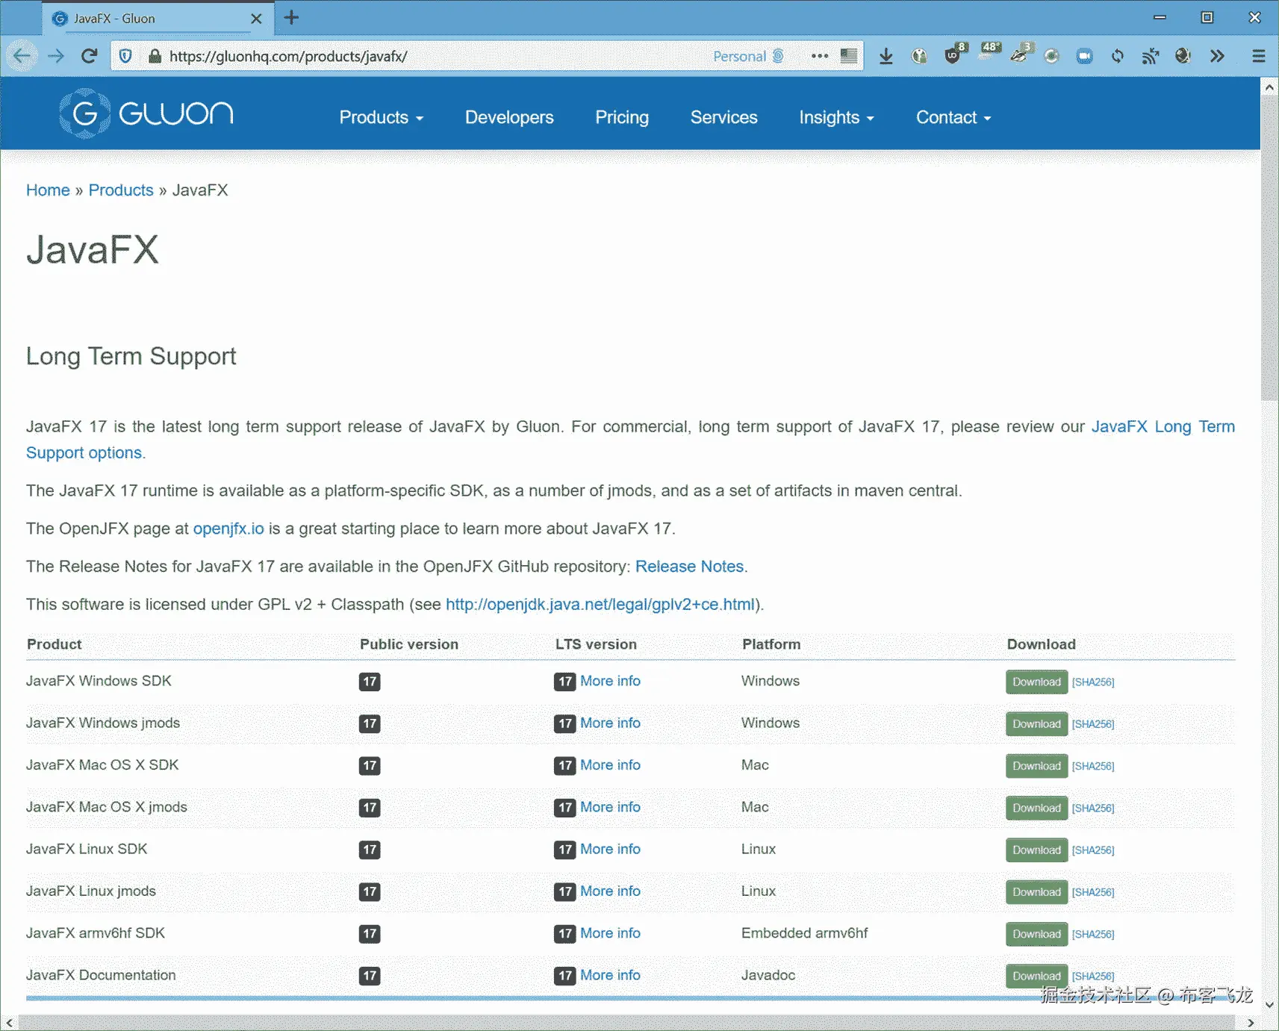Click the flag icon in address bar
Screen dimensions: 1279x1031
pos(849,56)
